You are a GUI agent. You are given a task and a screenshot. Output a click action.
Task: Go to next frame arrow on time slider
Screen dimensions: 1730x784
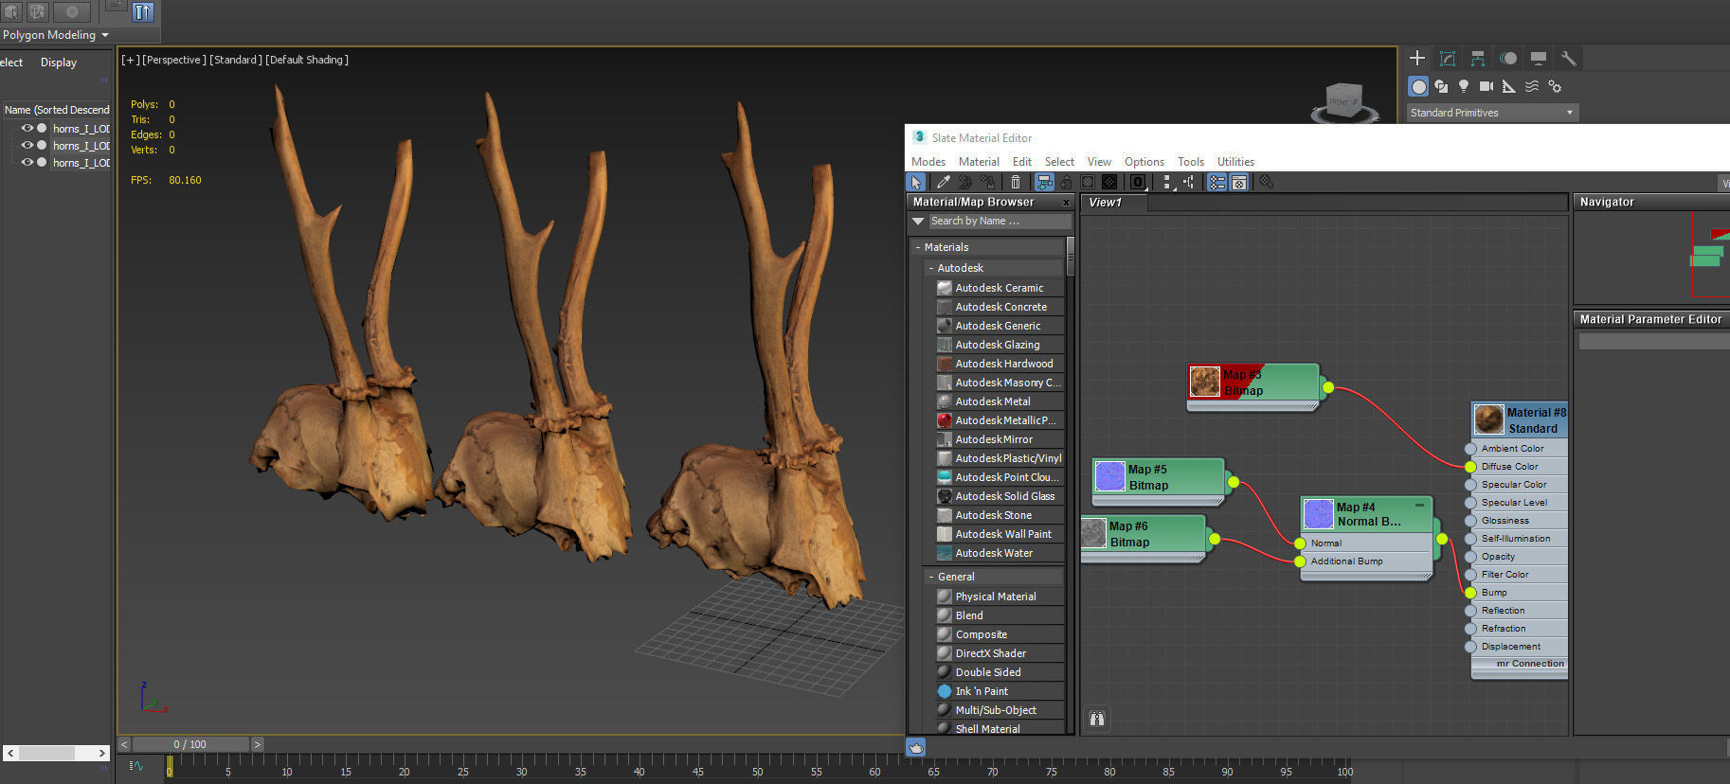pyautogui.click(x=257, y=744)
